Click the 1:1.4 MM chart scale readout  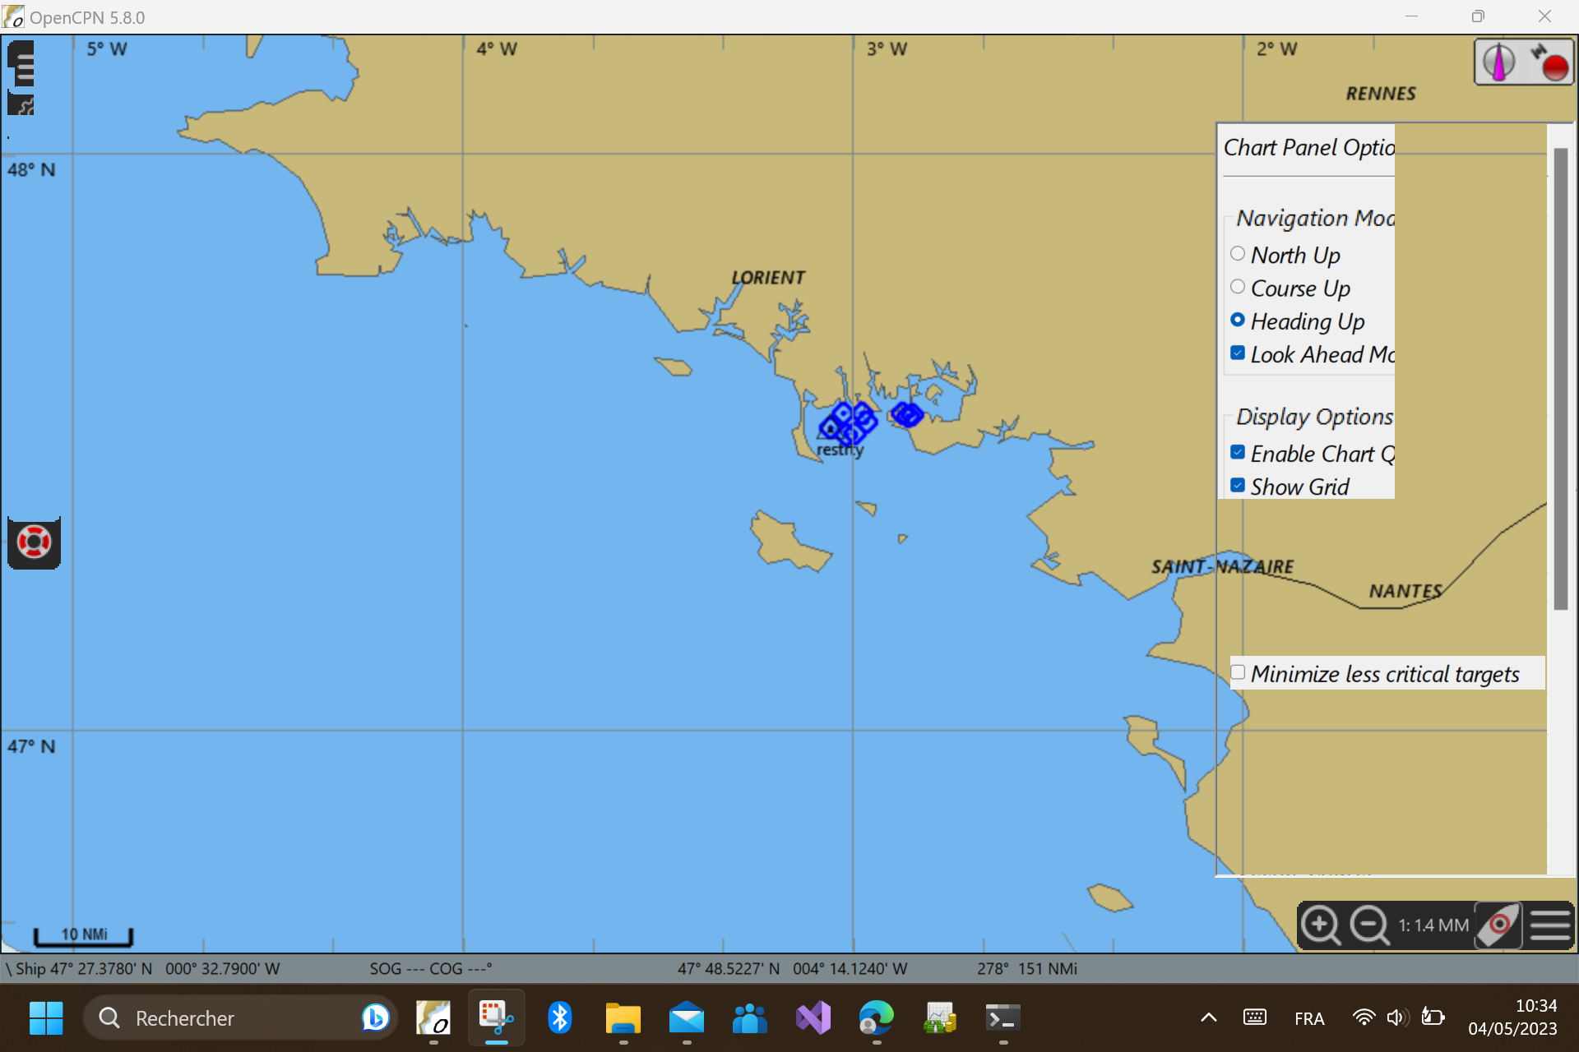tap(1433, 925)
